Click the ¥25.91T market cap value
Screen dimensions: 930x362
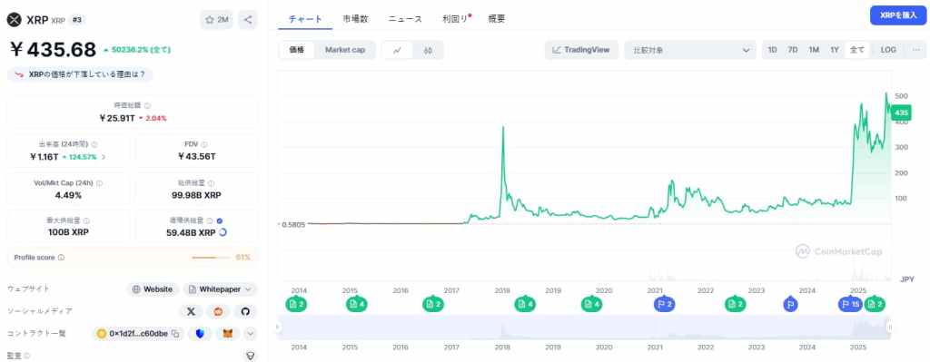tap(118, 118)
